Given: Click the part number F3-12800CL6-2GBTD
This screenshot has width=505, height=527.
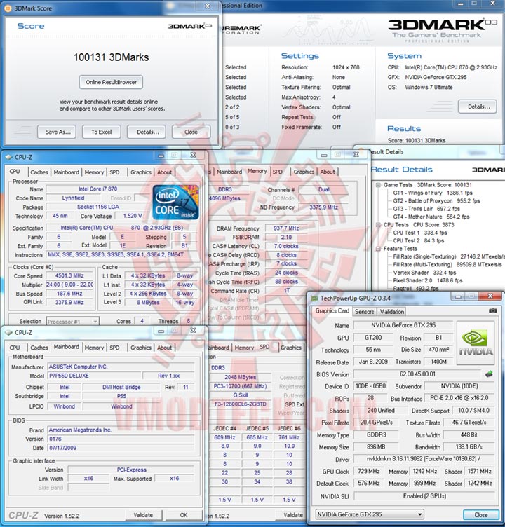Looking at the screenshot, I should [x=240, y=404].
